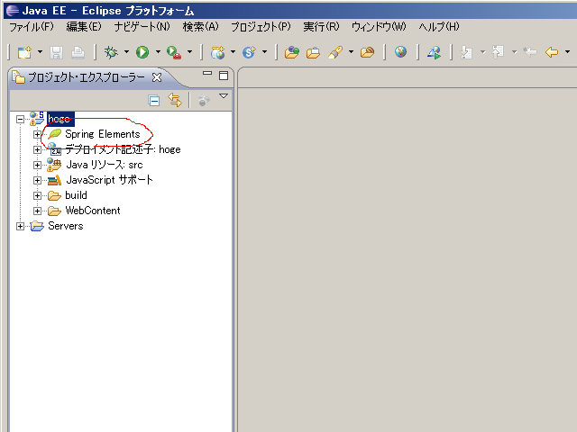Click the New Dynamic Web Project icon
The height and width of the screenshot is (432, 577).
tap(218, 52)
